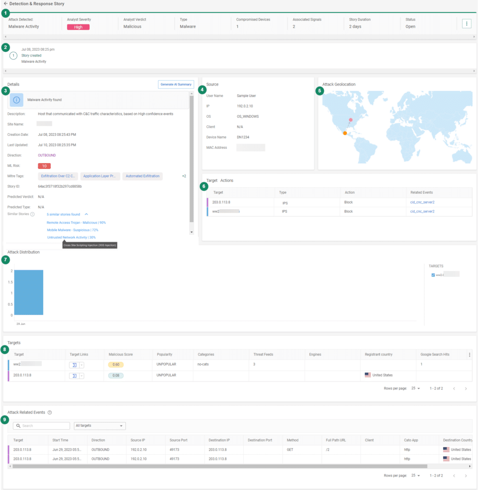
Task: Open the cid_cnc_server2 related event link
Action: click(x=422, y=202)
